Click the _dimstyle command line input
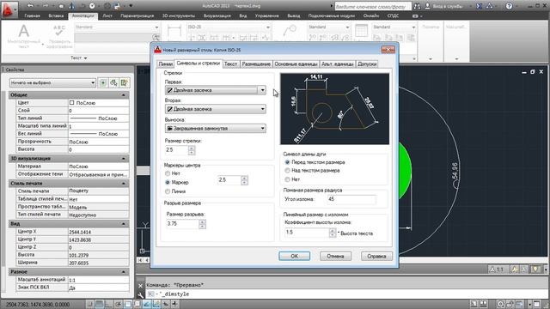Screen dimensions: 550x309 (345, 294)
